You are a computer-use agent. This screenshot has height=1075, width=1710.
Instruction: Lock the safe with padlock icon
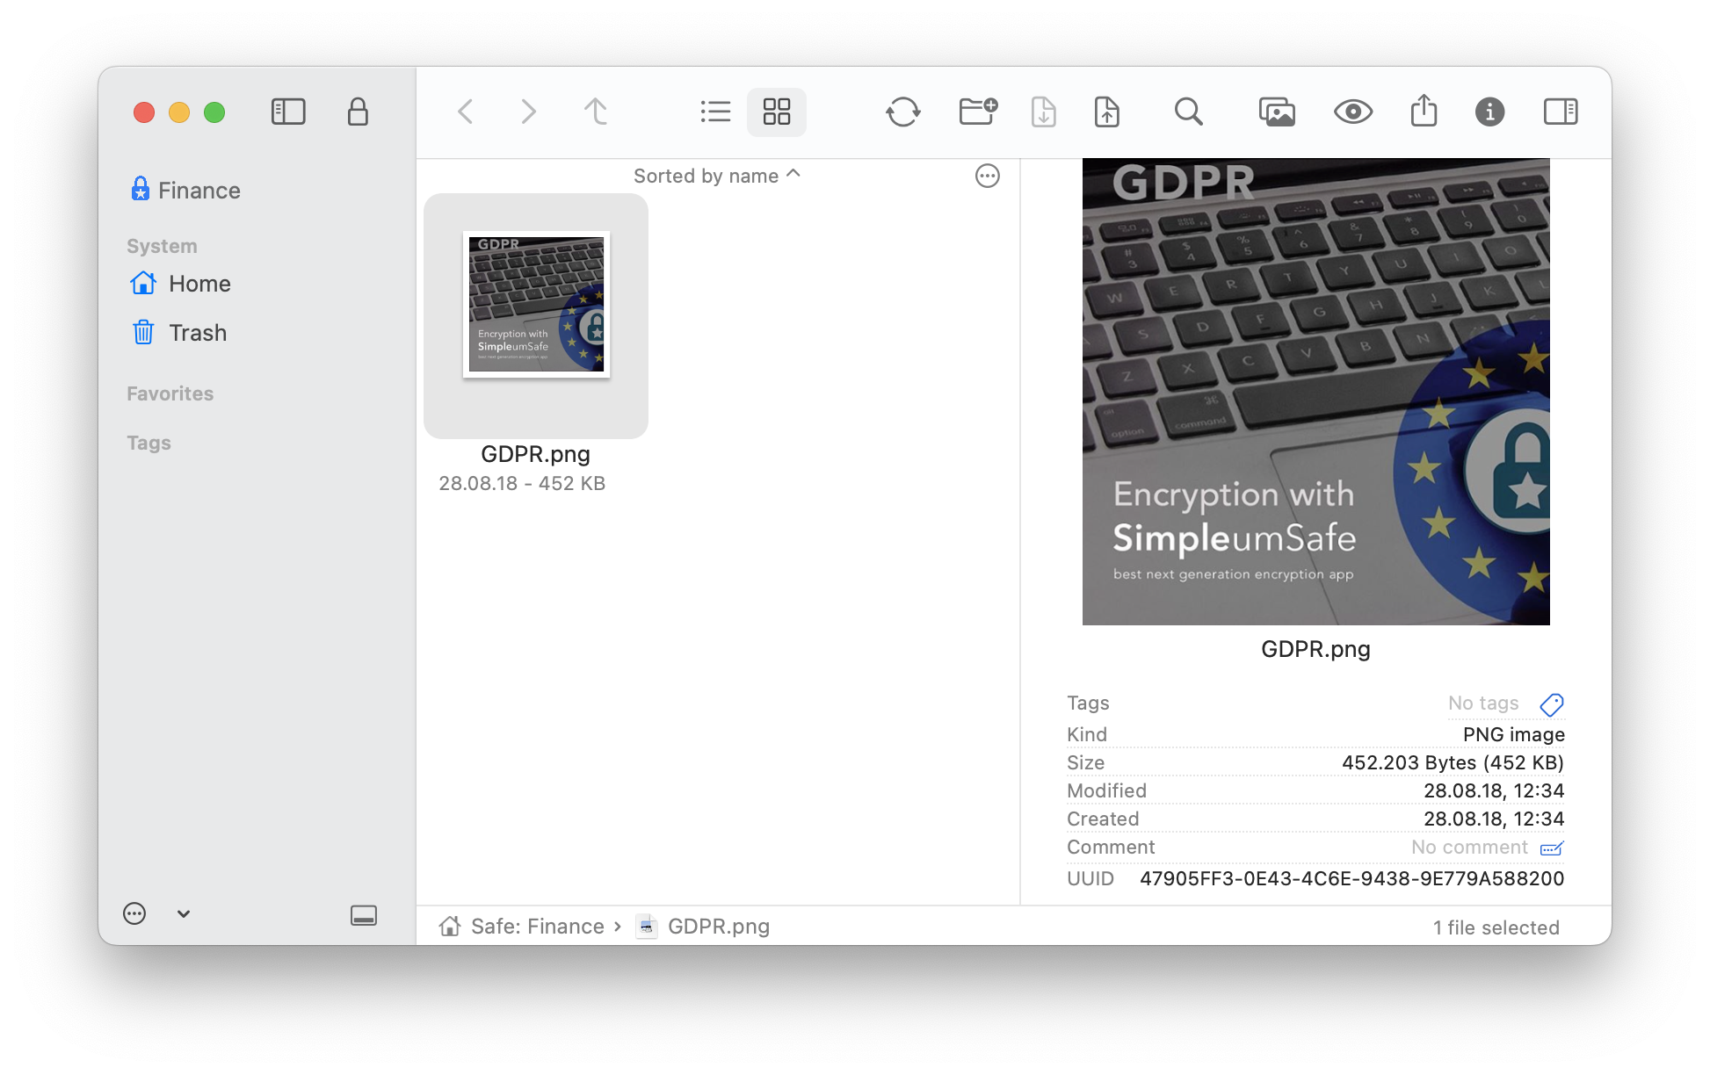(358, 112)
